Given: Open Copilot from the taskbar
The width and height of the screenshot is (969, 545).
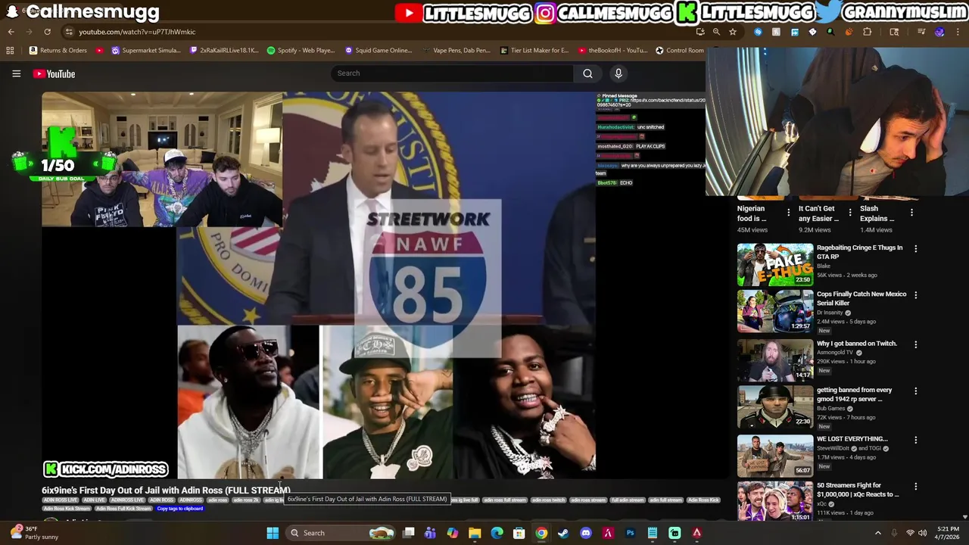Looking at the screenshot, I should point(452,533).
